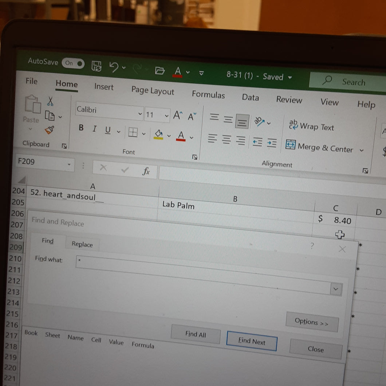Viewport: 386px width, 386px height.
Task: Toggle Bottom Align icon
Action: pyautogui.click(x=242, y=121)
